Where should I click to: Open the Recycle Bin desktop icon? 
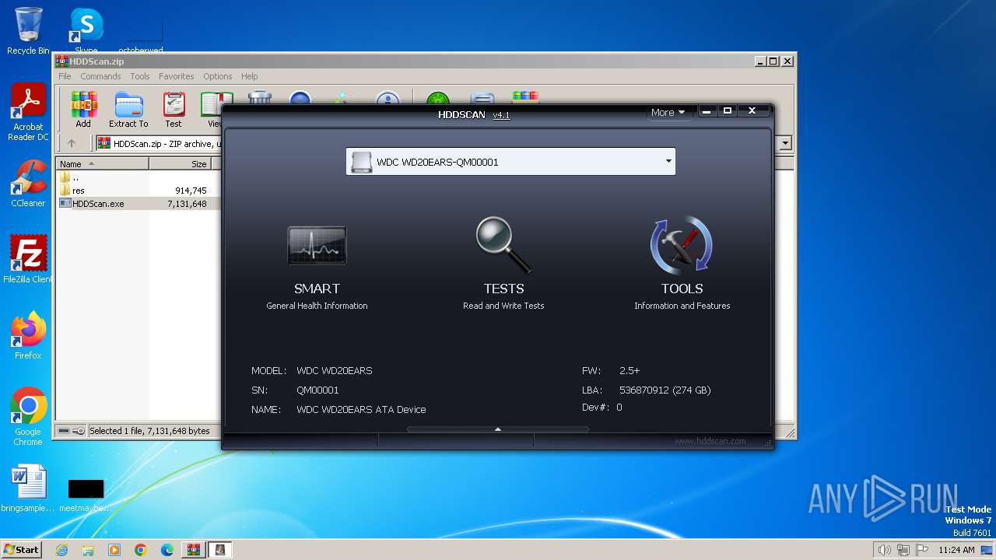coord(28,31)
